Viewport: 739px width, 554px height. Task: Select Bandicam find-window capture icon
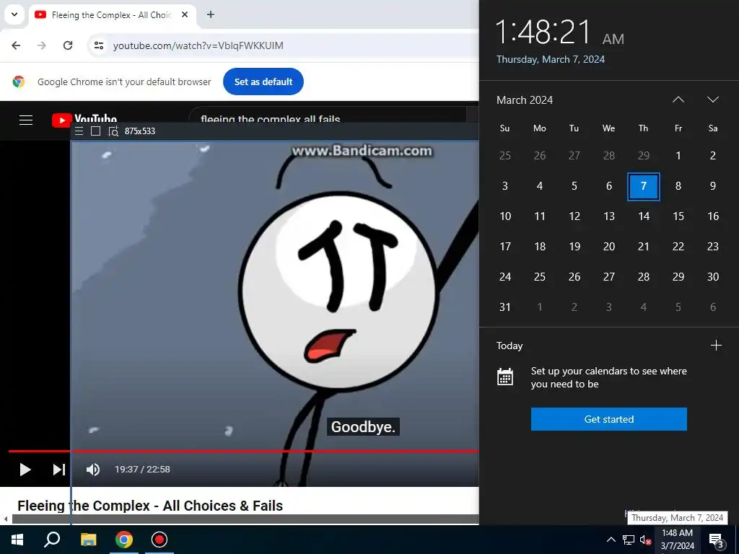coord(113,131)
